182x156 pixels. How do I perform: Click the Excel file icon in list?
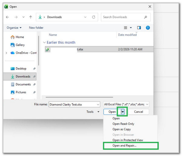(x=48, y=50)
